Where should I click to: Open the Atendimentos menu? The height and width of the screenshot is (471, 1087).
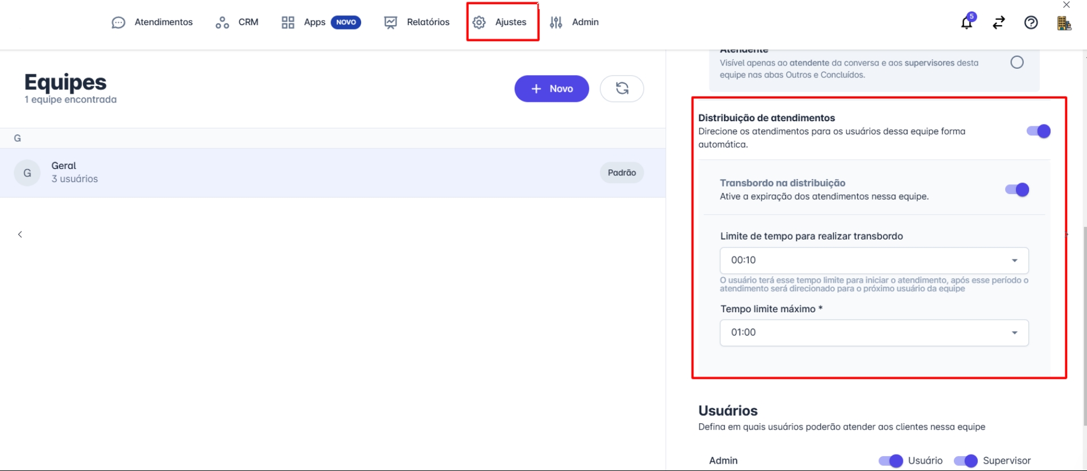pos(152,22)
